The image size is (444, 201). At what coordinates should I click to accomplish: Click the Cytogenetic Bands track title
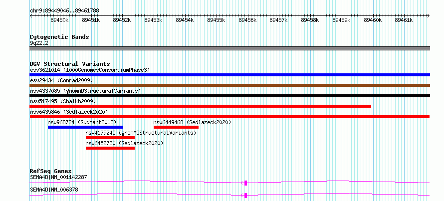[x=59, y=37]
